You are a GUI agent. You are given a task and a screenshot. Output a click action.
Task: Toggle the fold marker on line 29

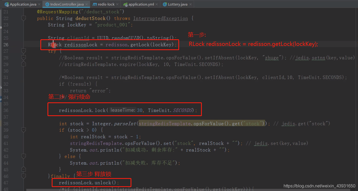[x=23, y=64]
